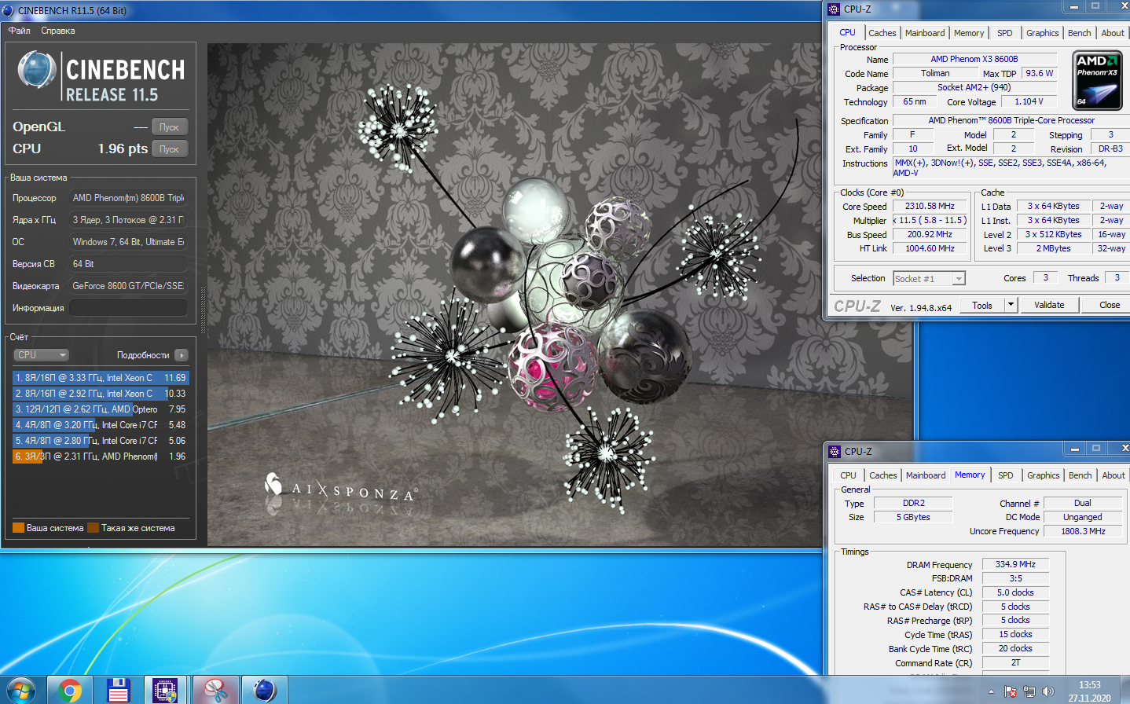The image size is (1130, 704).
Task: Click the upper CPU-Z window title icon
Action: (835, 9)
